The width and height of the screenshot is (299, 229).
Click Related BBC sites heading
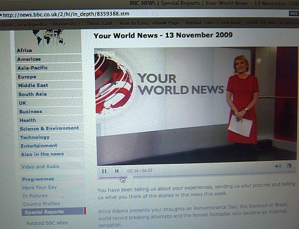pyautogui.click(x=47, y=223)
